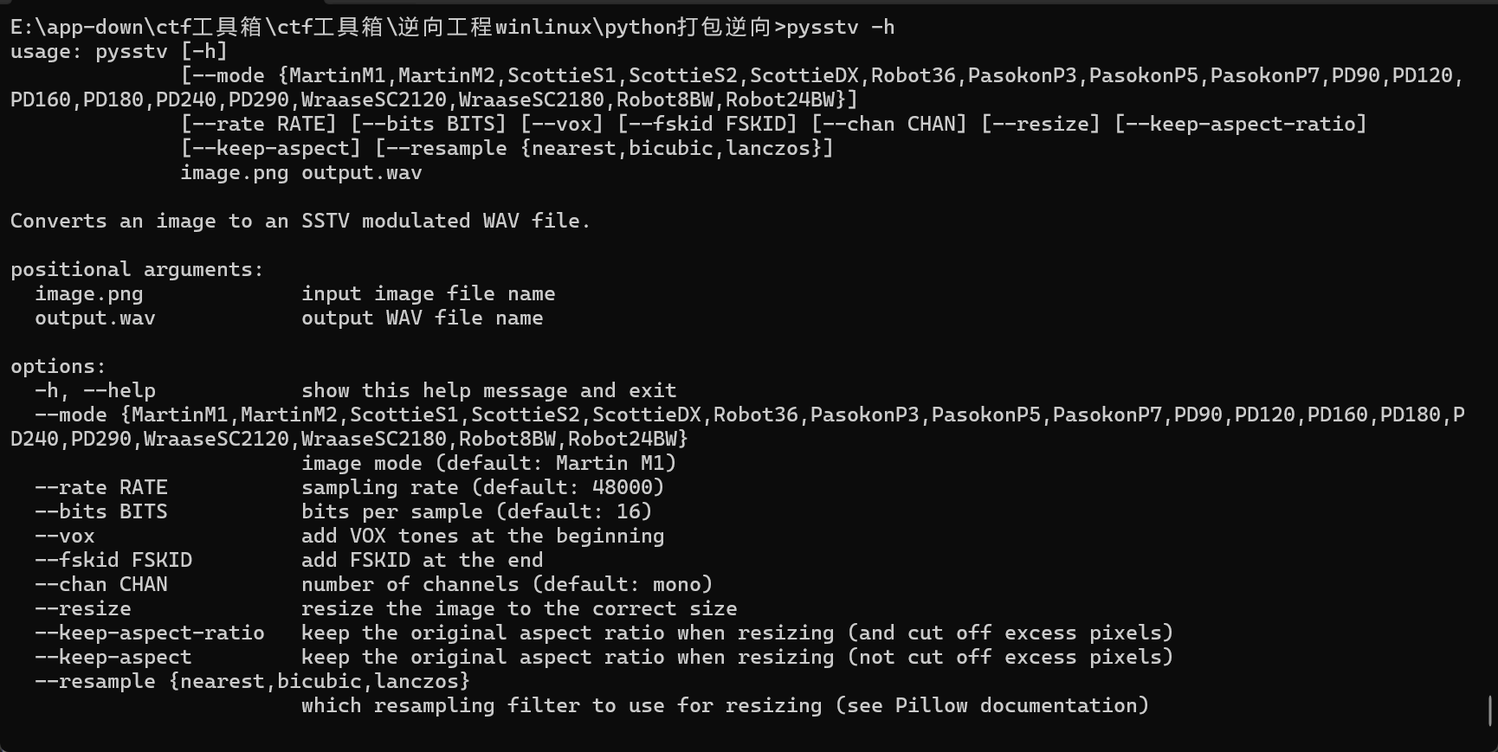Click the '(not cut off excess pixels)' text
Image resolution: width=1498 pixels, height=752 pixels.
pyautogui.click(x=1010, y=657)
